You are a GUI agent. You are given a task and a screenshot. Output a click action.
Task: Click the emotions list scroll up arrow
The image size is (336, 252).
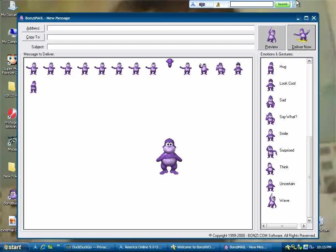pos(309,61)
